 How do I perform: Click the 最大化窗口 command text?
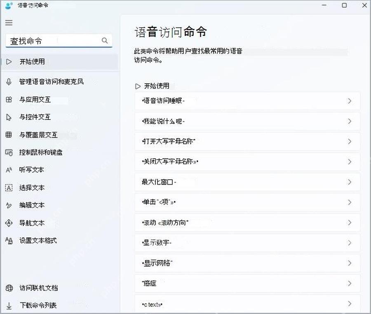159,182
